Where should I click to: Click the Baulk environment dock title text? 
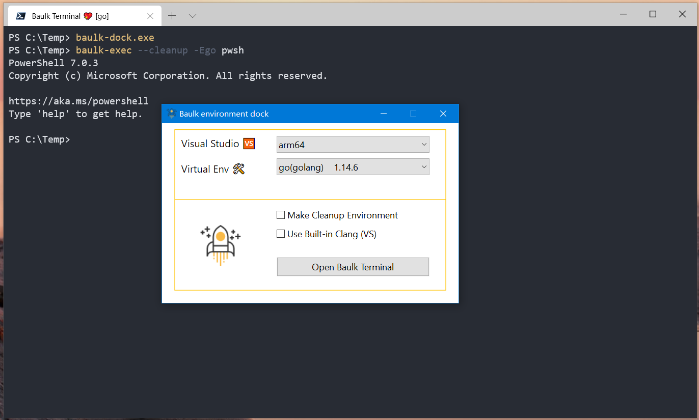[224, 114]
